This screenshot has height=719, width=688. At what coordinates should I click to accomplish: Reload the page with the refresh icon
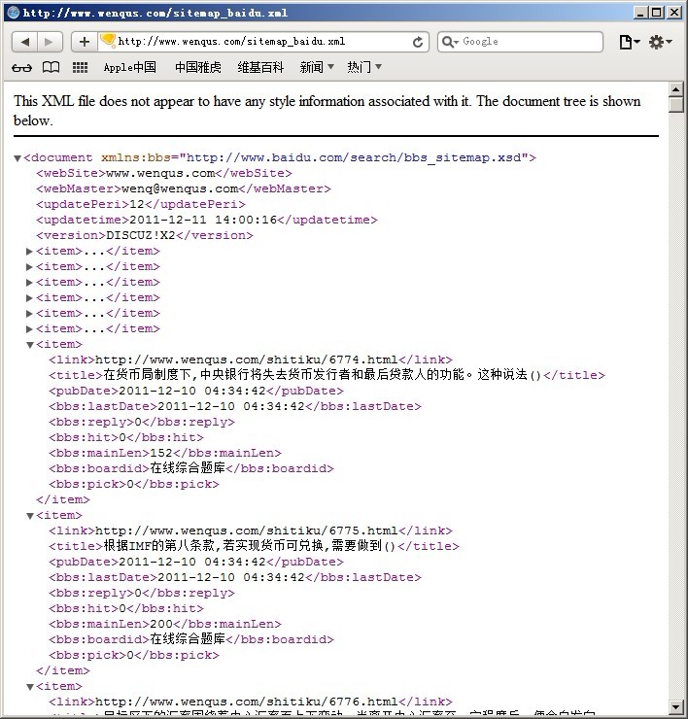[x=419, y=42]
